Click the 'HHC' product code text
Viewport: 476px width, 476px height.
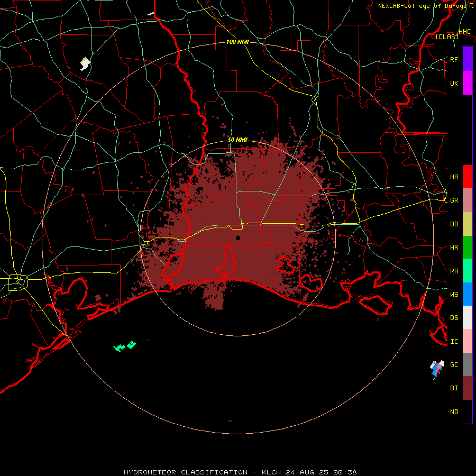[x=464, y=32]
